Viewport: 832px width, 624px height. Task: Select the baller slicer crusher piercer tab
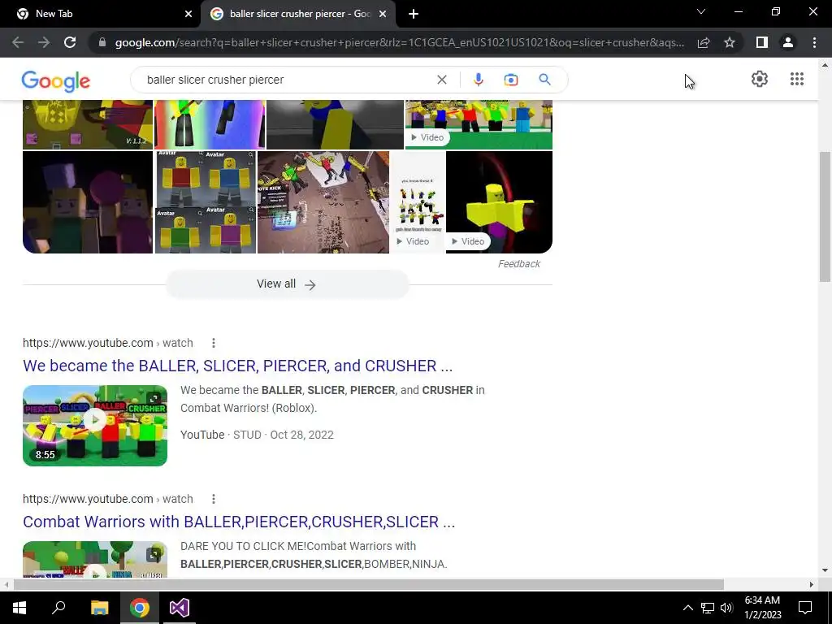tap(299, 14)
